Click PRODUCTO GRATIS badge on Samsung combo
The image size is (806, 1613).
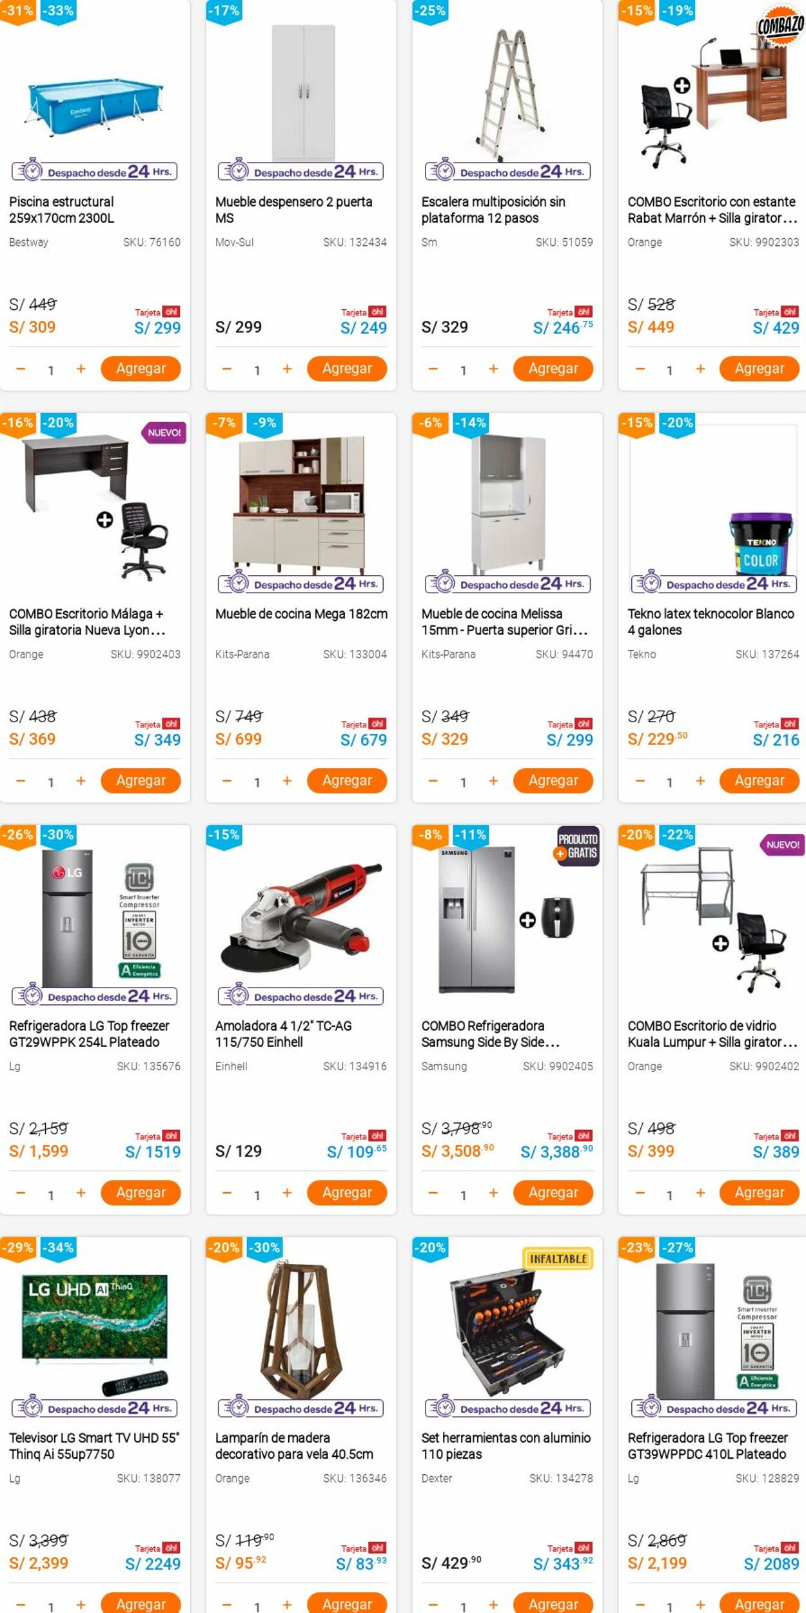coord(578,846)
